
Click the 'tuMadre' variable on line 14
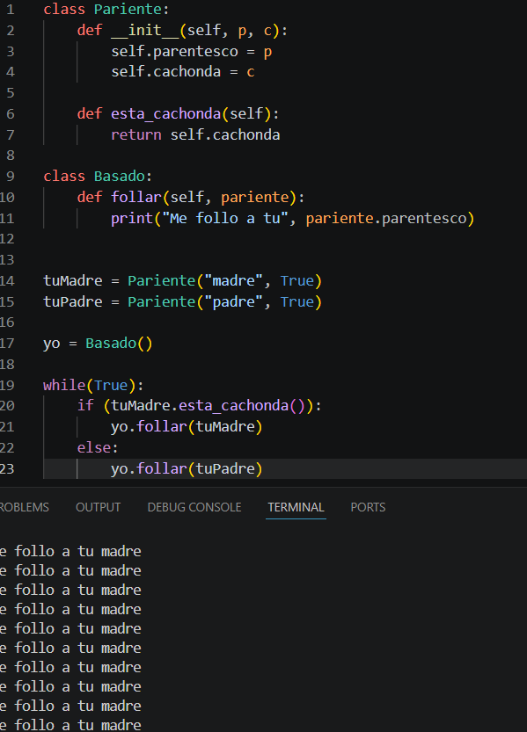click(x=72, y=280)
